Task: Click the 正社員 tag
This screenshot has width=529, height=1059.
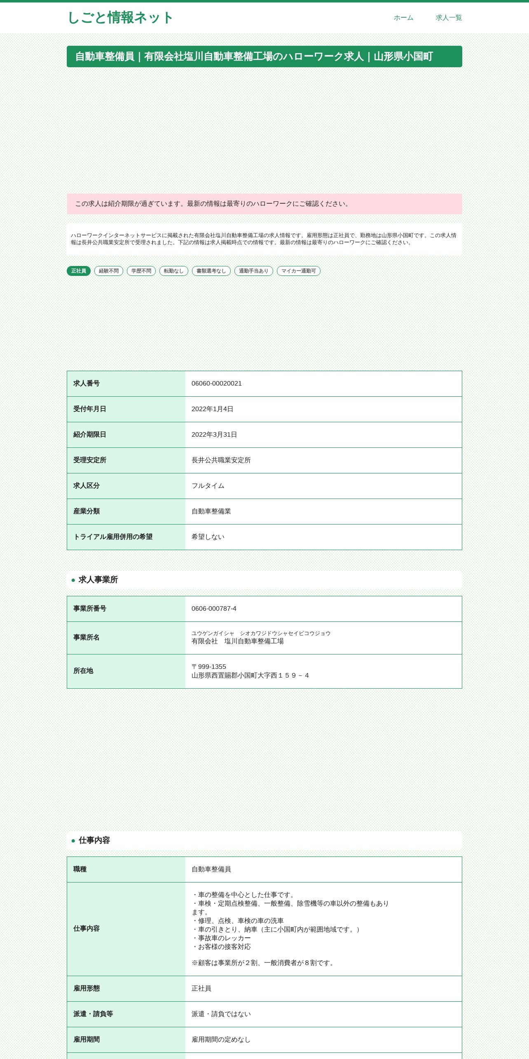Action: click(x=79, y=271)
